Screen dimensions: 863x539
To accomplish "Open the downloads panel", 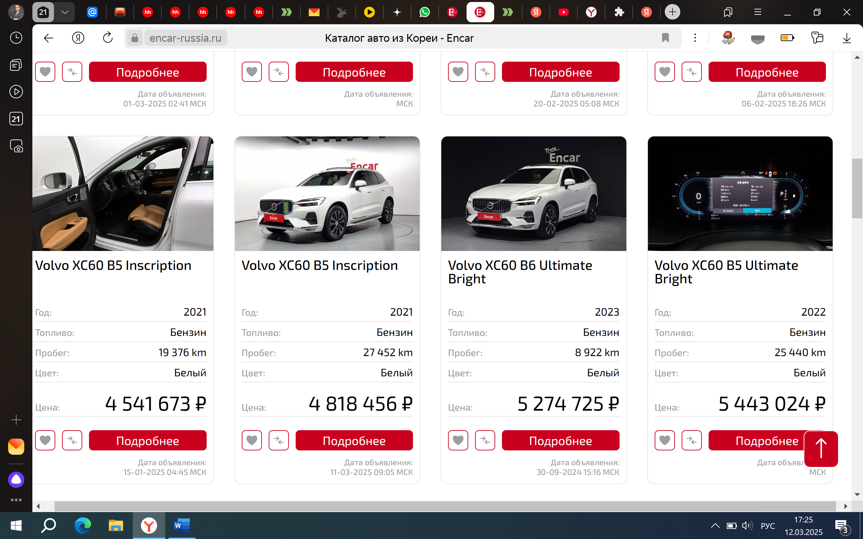I will tap(846, 38).
